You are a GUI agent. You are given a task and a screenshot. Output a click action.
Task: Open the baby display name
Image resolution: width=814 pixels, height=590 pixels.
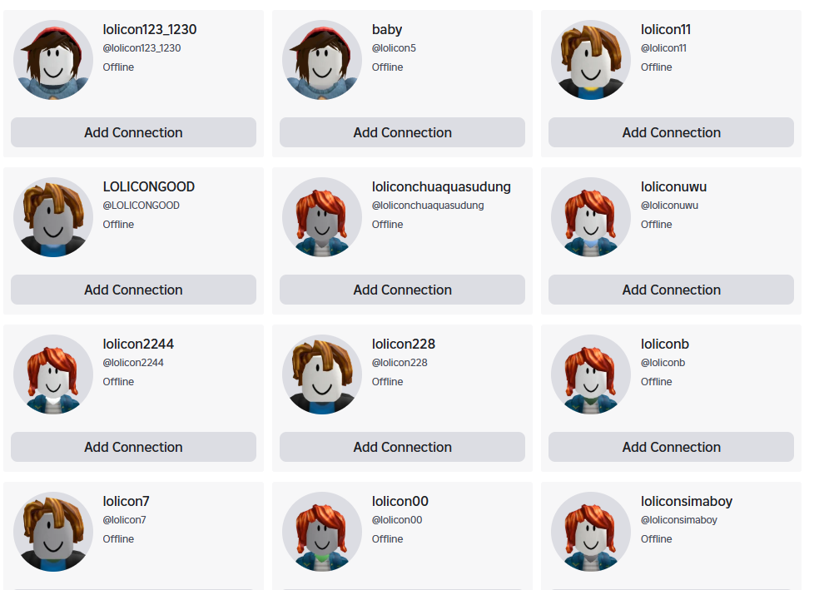[387, 30]
